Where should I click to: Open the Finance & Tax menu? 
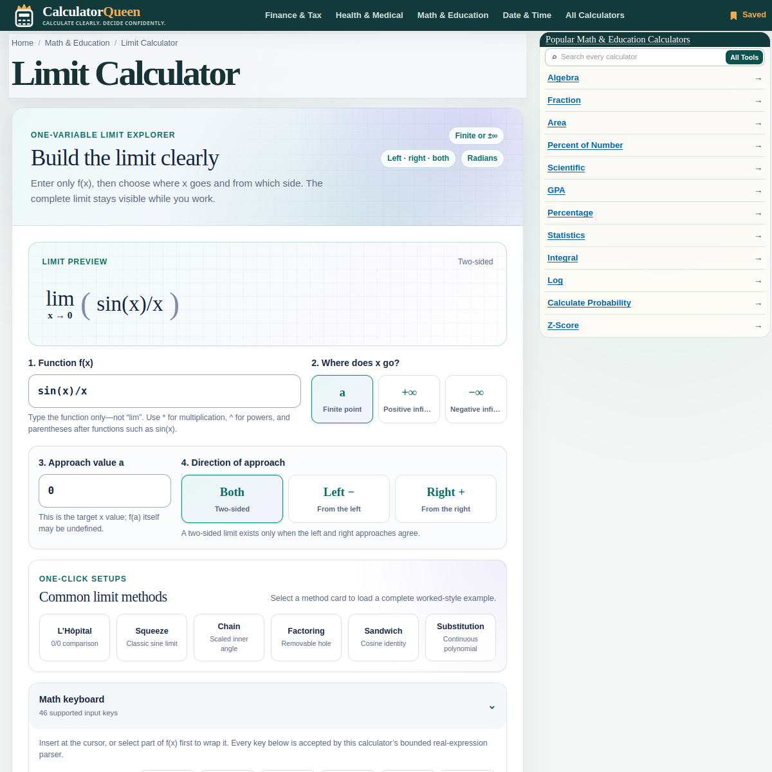(x=293, y=15)
